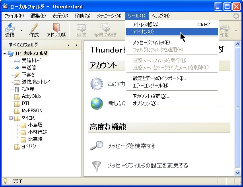Click next folder view arrow
The width and height of the screenshot is (243, 187).
pos(76,45)
